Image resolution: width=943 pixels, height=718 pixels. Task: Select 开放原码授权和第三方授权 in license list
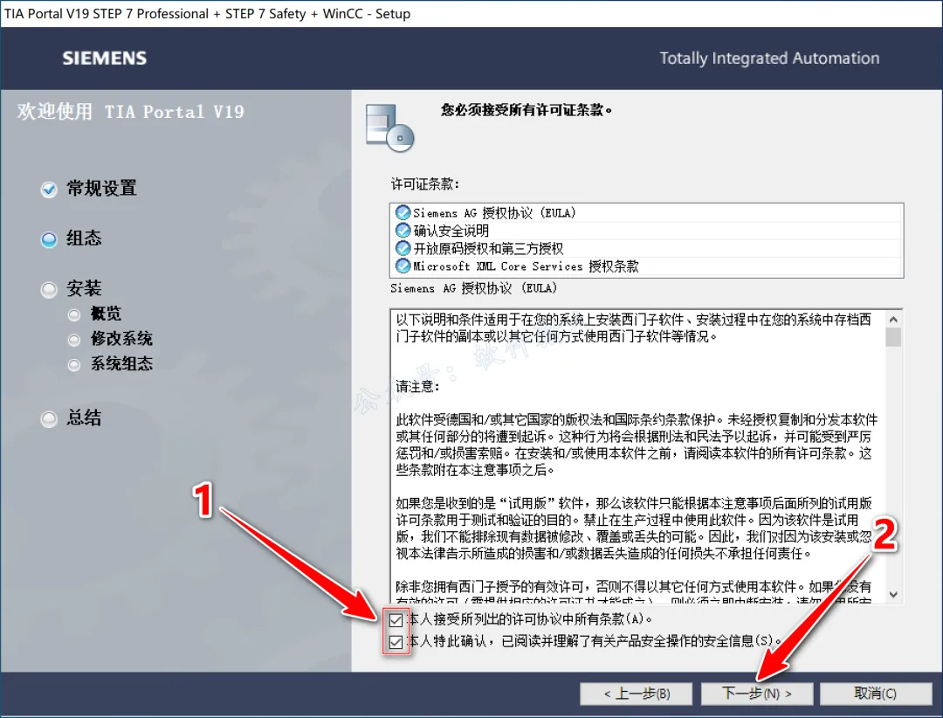coord(646,248)
